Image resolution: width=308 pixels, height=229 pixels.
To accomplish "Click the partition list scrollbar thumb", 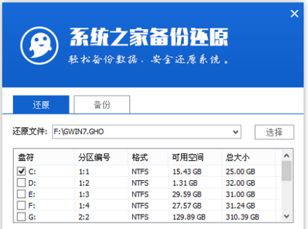I will pyautogui.click(x=286, y=171).
